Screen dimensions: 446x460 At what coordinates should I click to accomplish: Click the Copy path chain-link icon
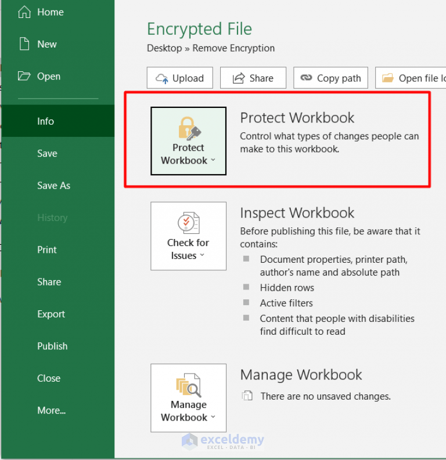tap(306, 78)
